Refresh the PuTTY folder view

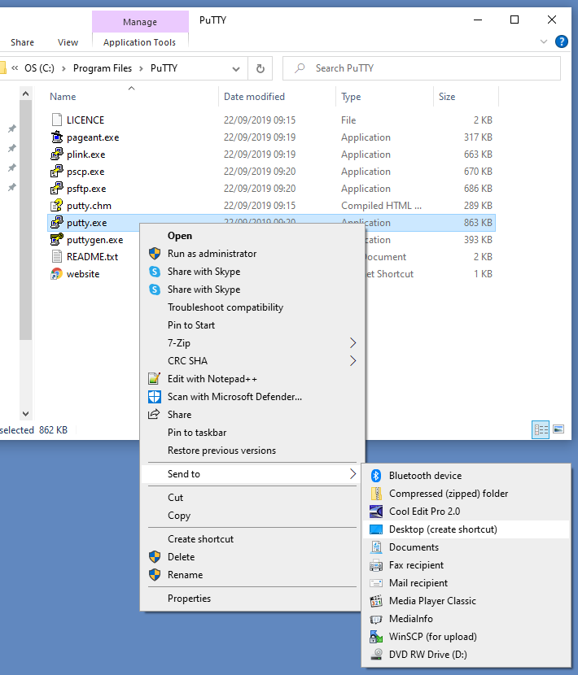pos(261,68)
